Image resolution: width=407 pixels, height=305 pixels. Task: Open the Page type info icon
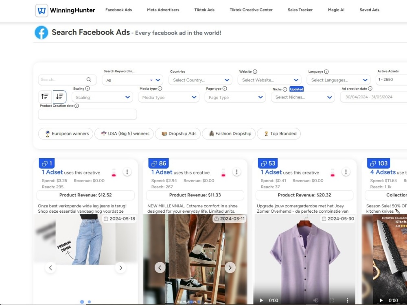click(x=225, y=88)
